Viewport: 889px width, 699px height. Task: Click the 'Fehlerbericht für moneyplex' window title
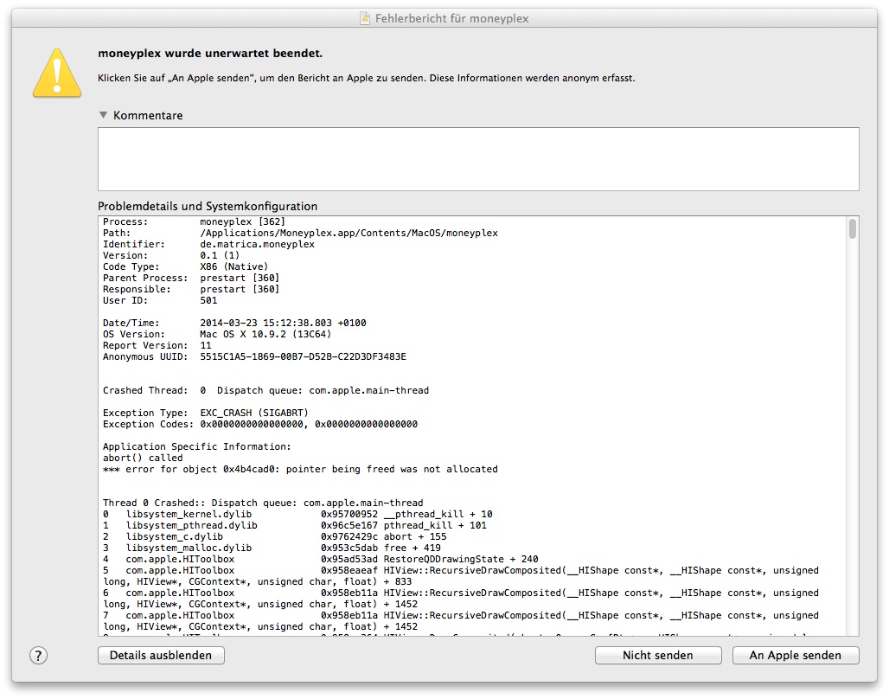[452, 19]
